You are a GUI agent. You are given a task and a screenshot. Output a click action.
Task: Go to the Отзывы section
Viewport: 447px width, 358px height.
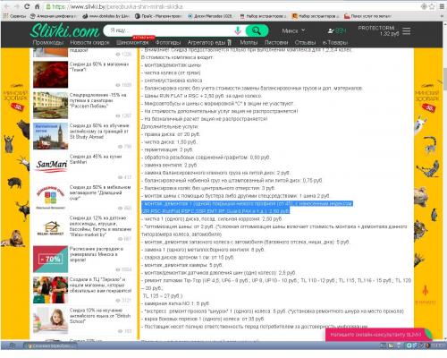pyautogui.click(x=305, y=42)
